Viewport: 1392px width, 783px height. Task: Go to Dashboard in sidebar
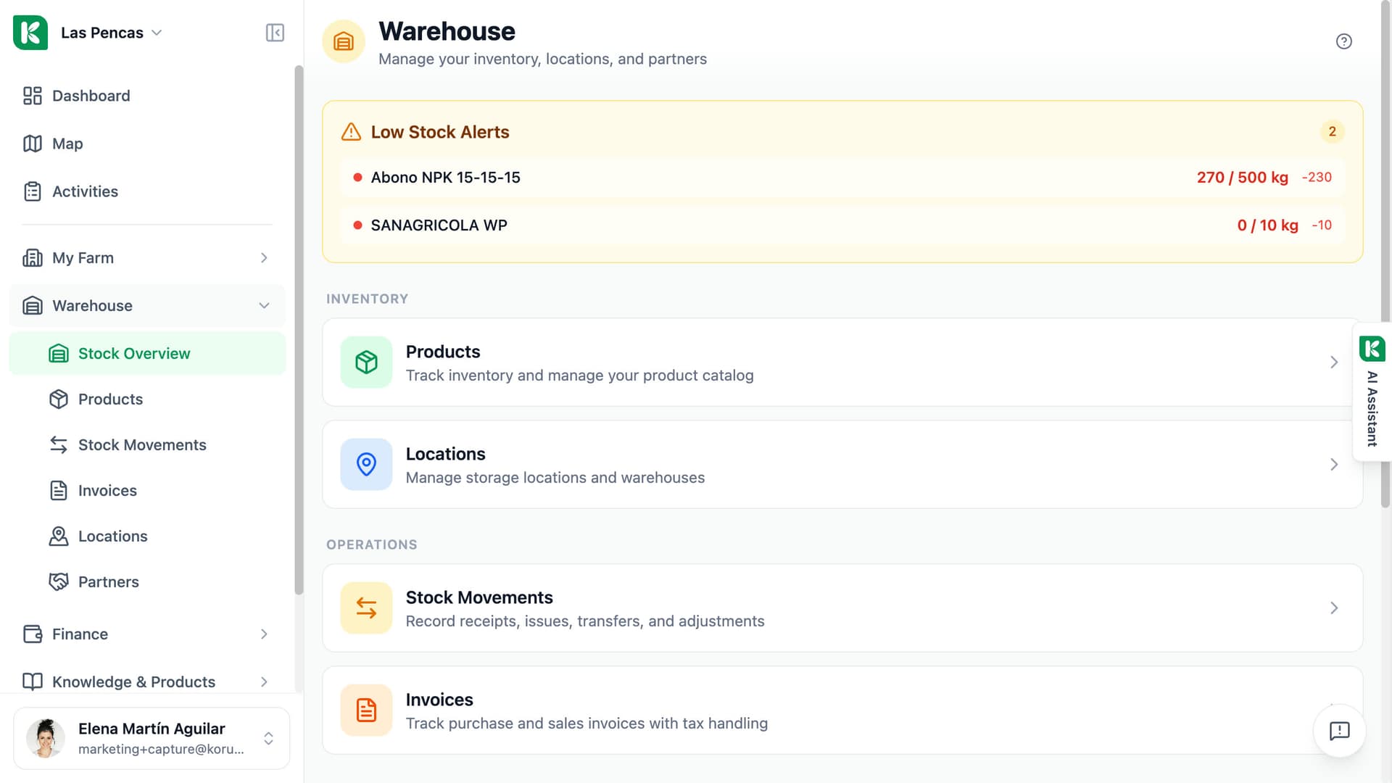[x=147, y=96]
